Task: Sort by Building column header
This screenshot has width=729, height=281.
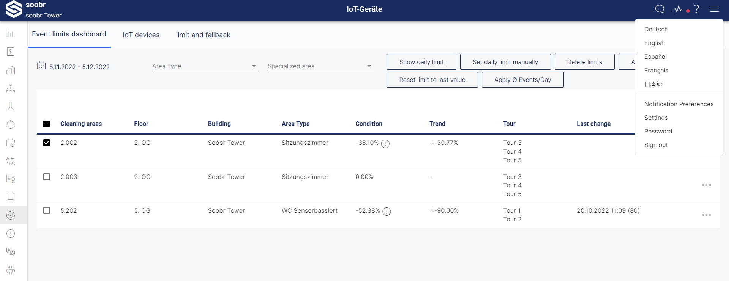Action: (x=219, y=124)
